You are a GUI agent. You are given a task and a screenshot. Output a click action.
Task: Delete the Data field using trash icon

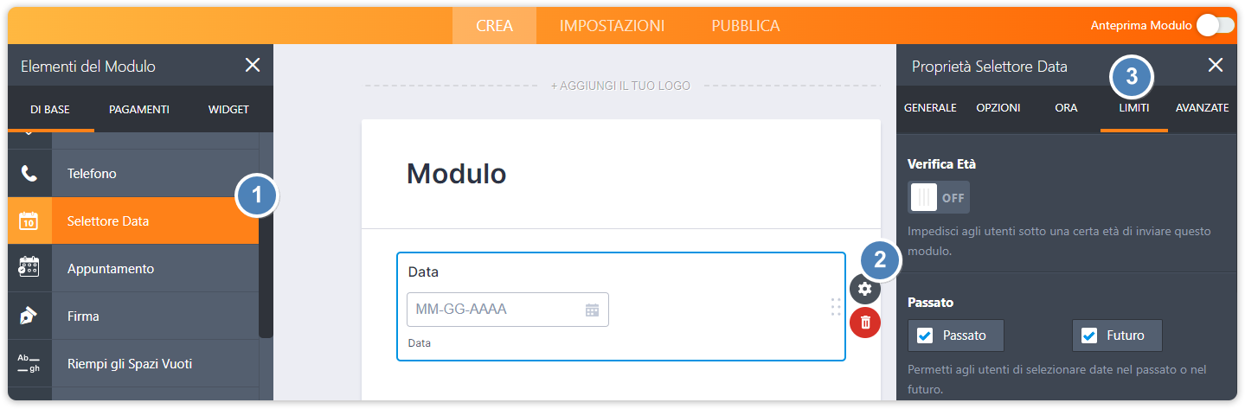864,323
